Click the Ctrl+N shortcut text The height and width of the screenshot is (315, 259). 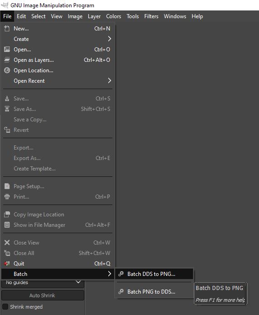(102, 29)
